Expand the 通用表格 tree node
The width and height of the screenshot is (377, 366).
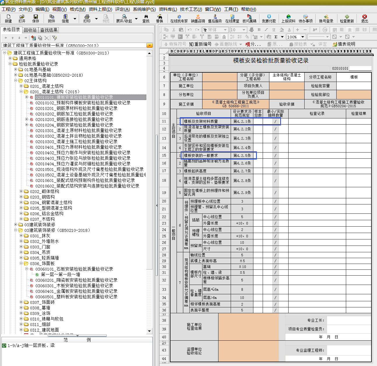click(x=10, y=58)
